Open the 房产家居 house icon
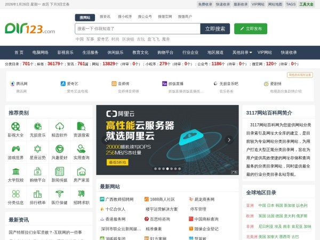Viewport: 320px width, 240px height. 82,171
